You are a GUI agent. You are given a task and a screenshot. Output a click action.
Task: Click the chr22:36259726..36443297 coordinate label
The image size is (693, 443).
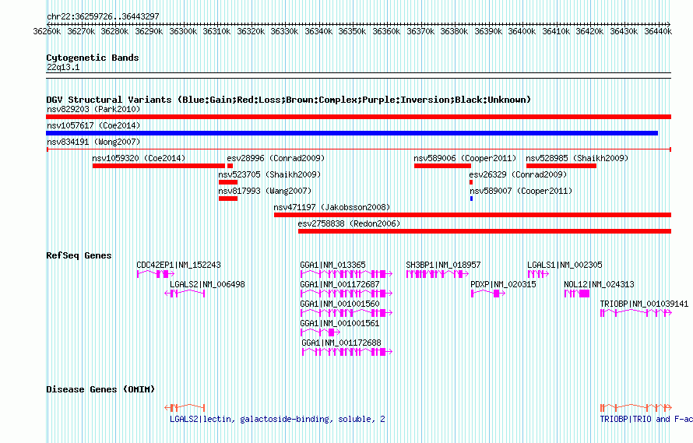(103, 17)
